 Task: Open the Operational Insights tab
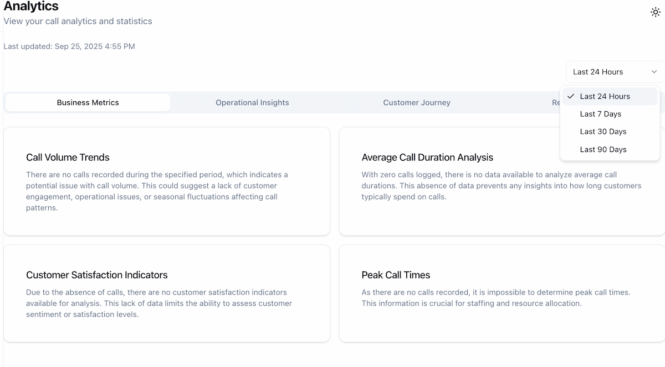pos(252,102)
